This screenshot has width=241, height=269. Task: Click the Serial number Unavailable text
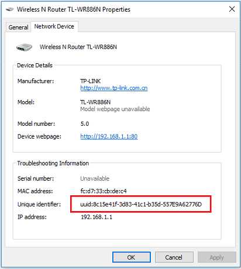(x=95, y=178)
